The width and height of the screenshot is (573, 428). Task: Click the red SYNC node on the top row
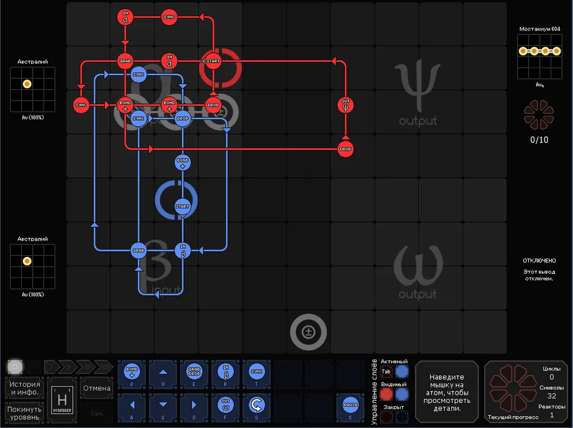tap(169, 17)
